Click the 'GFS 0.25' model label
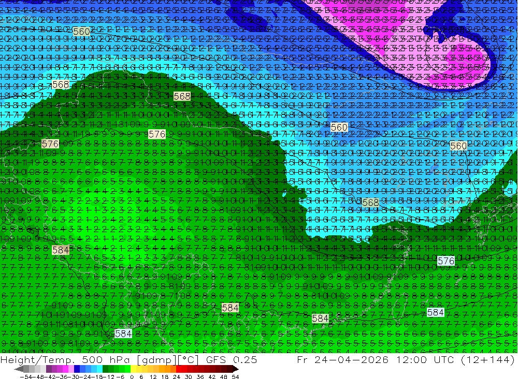Image resolution: width=518 pixels, height=379 pixels. (231, 359)
